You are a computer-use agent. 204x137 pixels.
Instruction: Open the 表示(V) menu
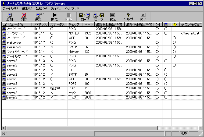click(x=56, y=8)
